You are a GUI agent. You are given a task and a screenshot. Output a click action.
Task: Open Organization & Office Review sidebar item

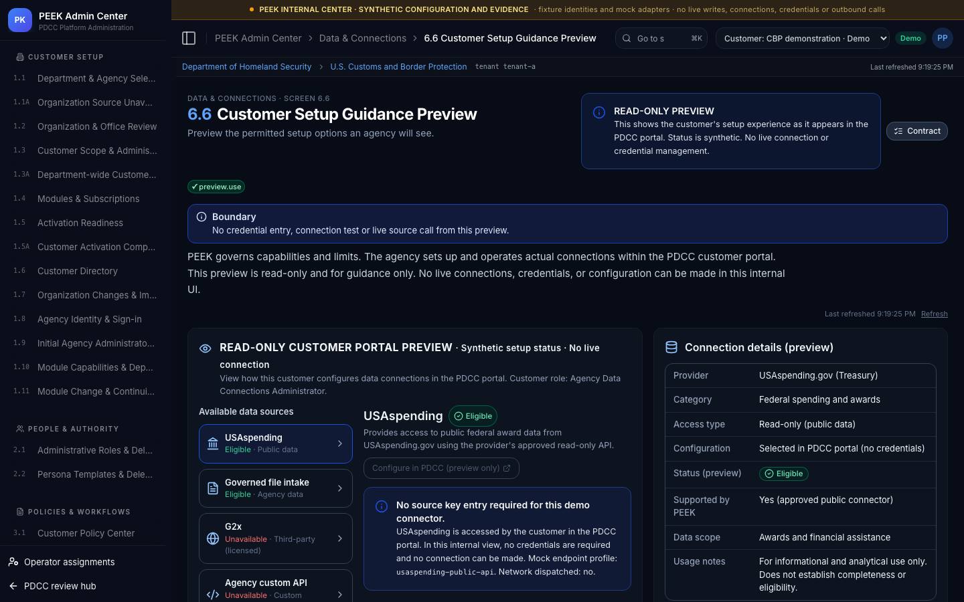point(86,126)
